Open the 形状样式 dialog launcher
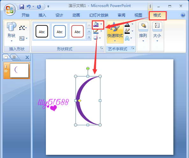Viewport: 189px width, 158px height. tap(102, 48)
